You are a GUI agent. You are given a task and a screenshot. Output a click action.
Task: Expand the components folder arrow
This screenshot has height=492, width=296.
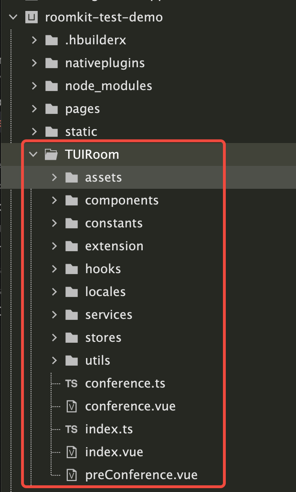[x=54, y=200]
